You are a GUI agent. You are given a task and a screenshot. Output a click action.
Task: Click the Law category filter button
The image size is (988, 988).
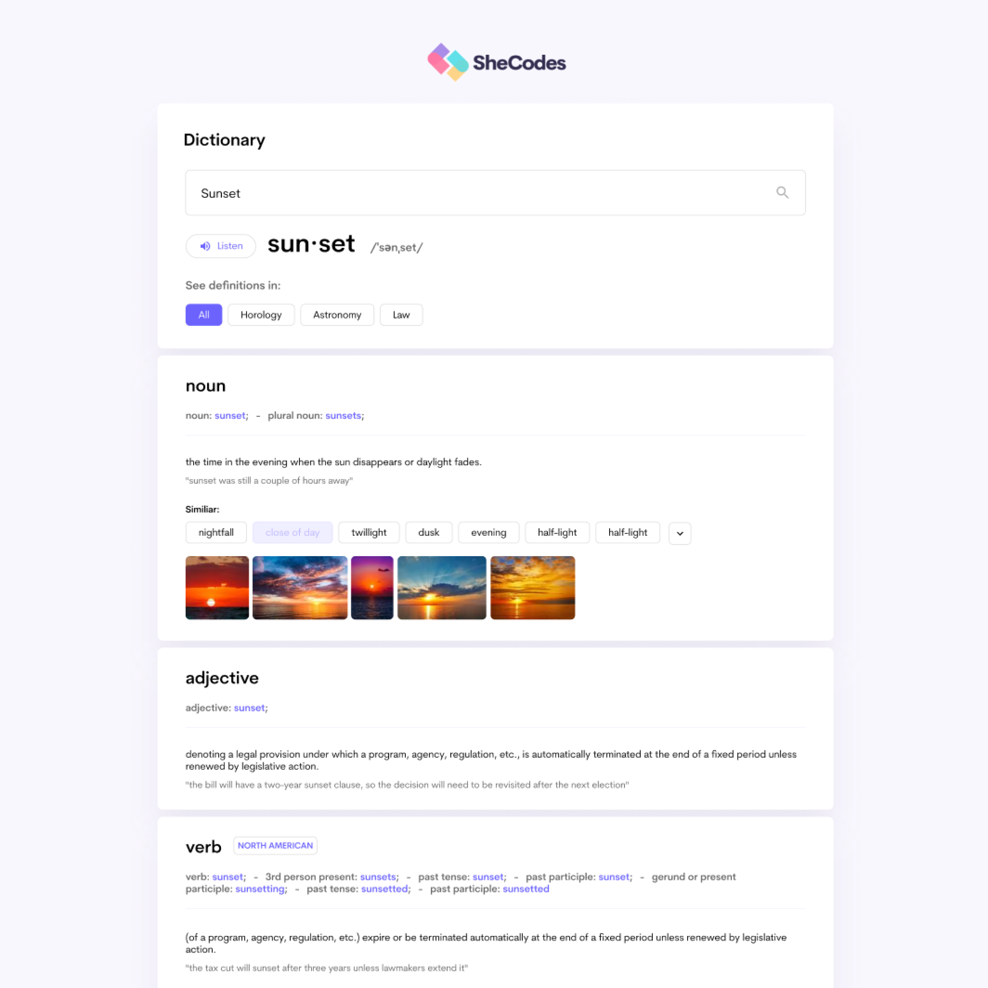(401, 315)
